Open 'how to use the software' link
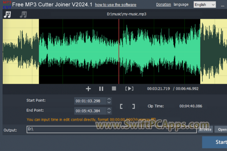 [115, 5]
